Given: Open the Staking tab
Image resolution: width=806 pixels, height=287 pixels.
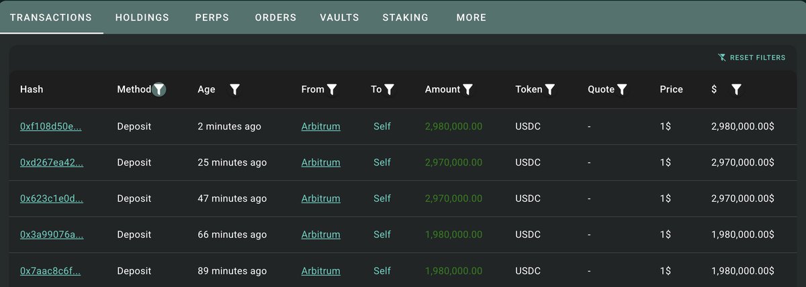Looking at the screenshot, I should (x=405, y=17).
